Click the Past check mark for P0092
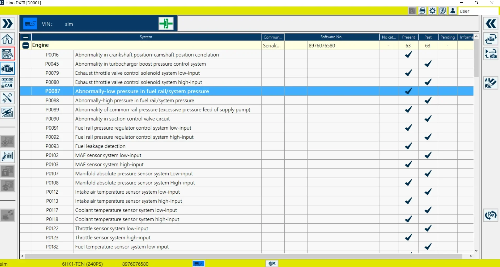The image size is (500, 267). point(428,137)
